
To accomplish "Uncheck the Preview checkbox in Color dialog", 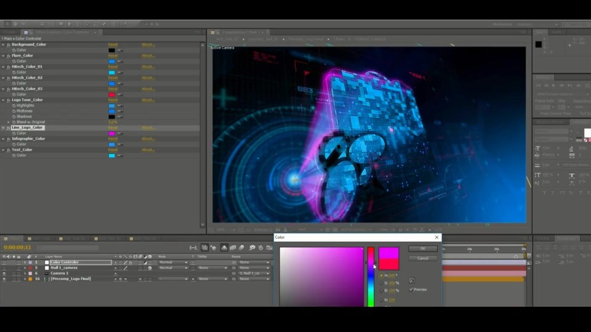I will (411, 290).
